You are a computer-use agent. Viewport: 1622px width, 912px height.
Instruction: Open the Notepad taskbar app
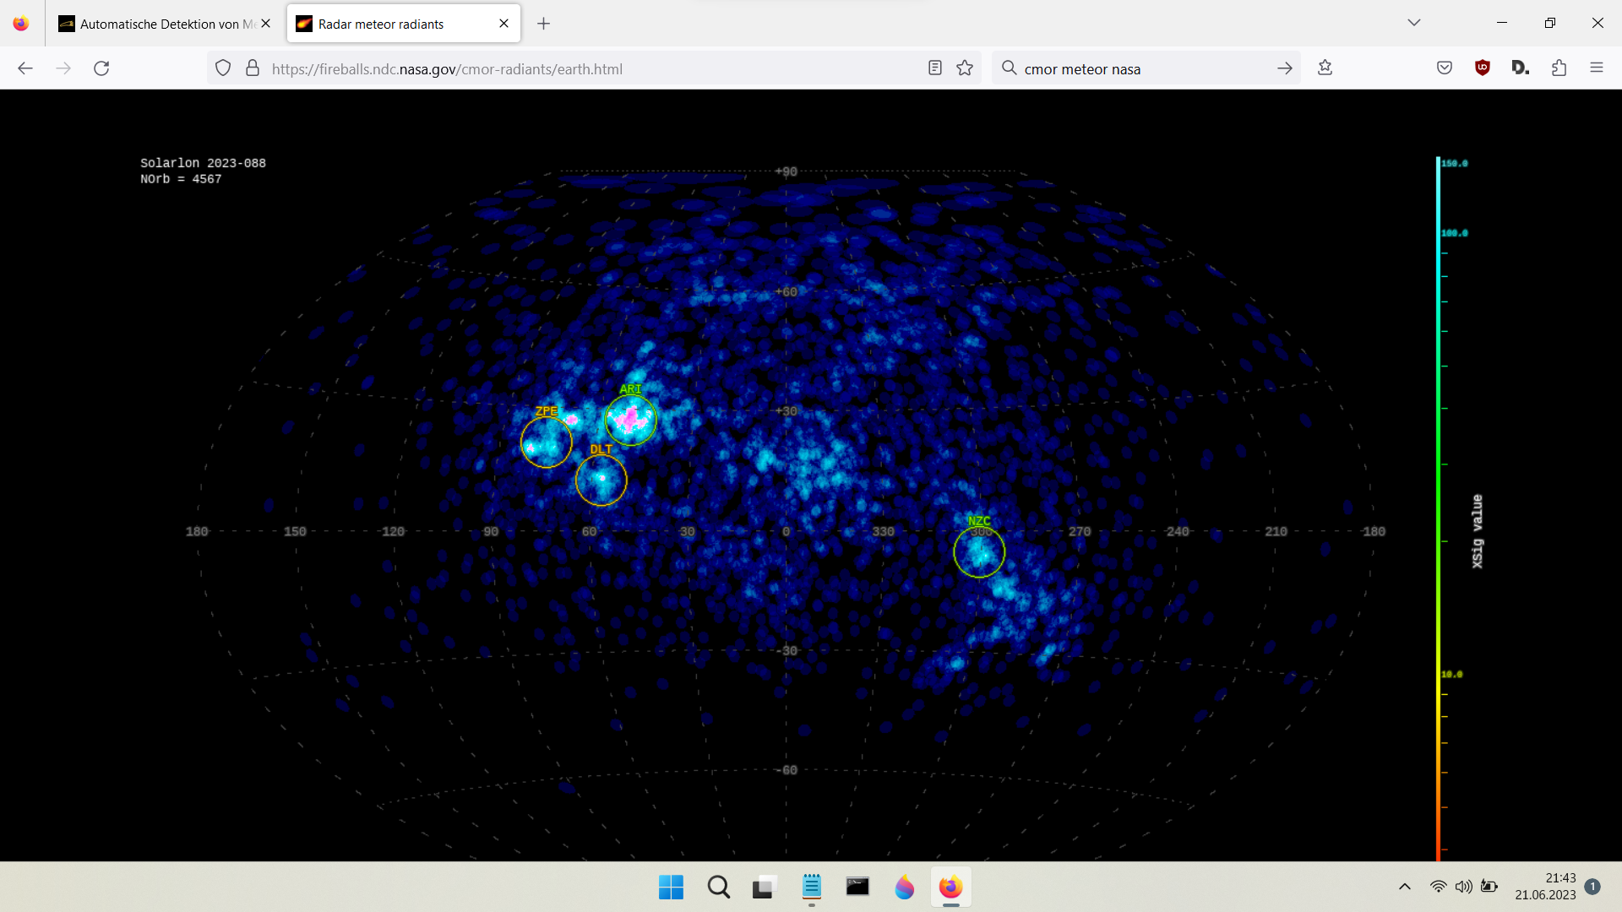(x=812, y=887)
